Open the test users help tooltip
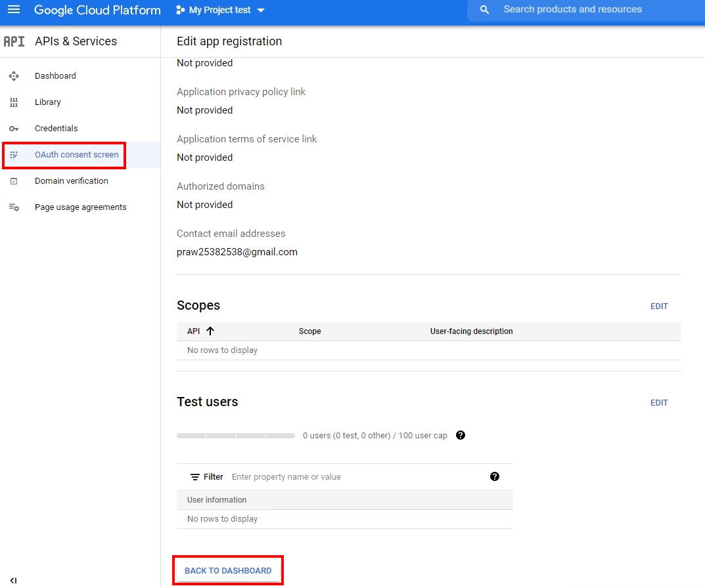 tap(461, 435)
